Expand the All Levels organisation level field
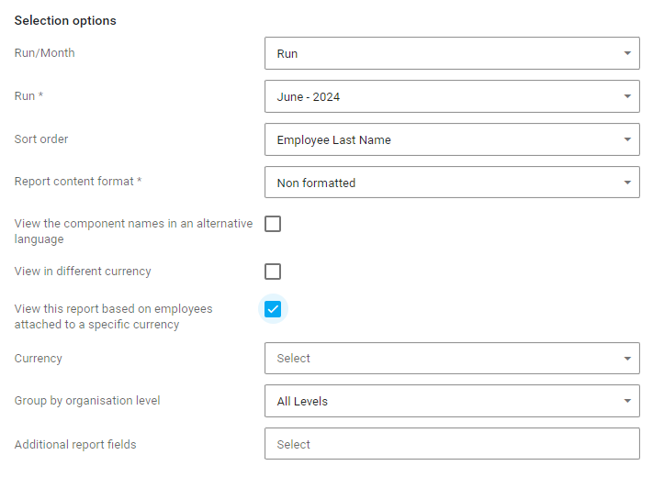Image resolution: width=653 pixels, height=477 pixels. pos(441,401)
